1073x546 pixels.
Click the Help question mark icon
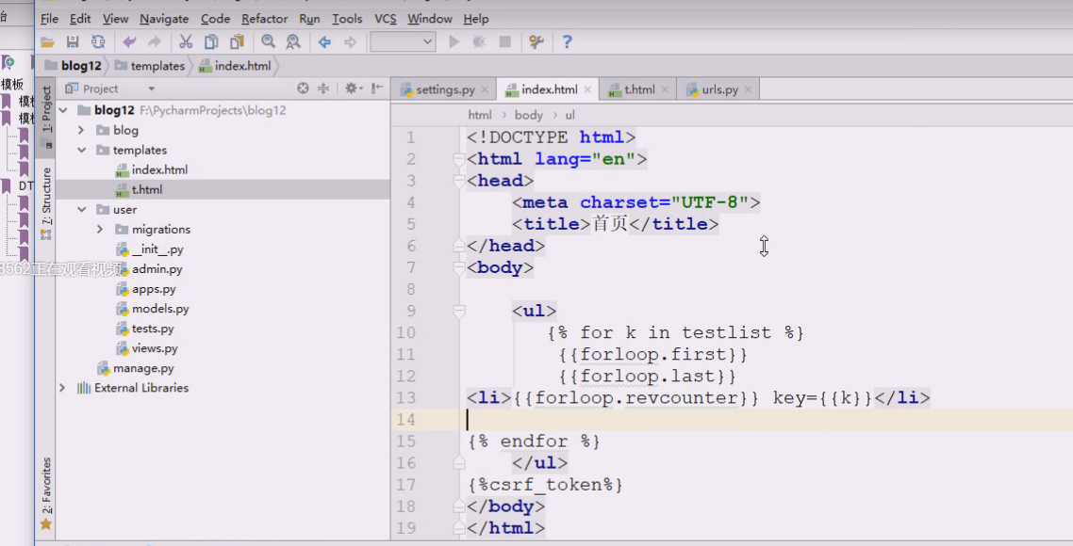tap(567, 42)
